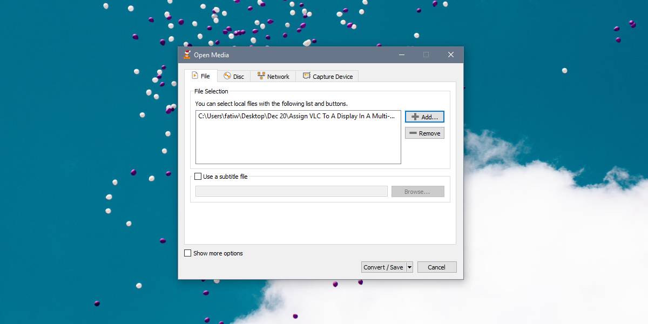Click the network icon on the Network tab

pos(261,76)
